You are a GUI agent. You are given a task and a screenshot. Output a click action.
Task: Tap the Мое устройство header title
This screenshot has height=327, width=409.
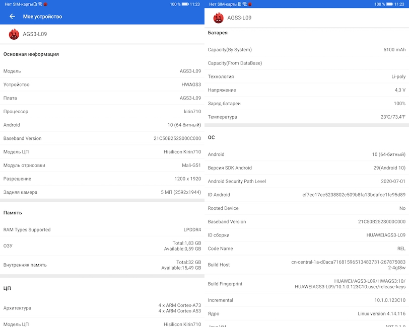point(42,17)
